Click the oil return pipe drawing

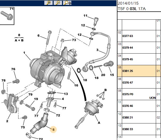coord(39,123)
